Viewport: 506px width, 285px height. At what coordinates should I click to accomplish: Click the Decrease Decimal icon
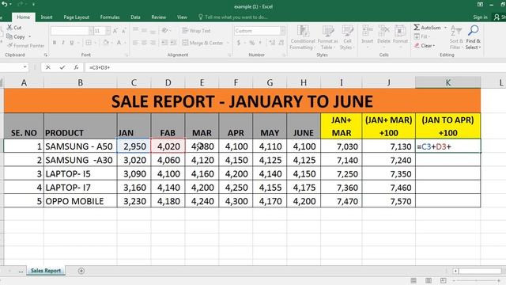pos(281,43)
